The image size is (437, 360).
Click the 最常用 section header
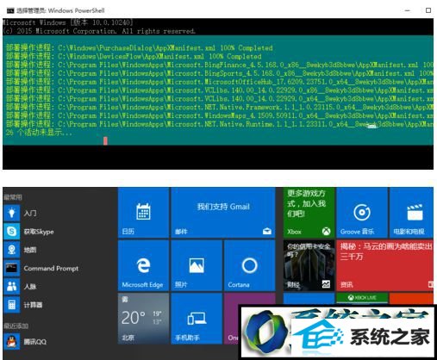pos(13,197)
